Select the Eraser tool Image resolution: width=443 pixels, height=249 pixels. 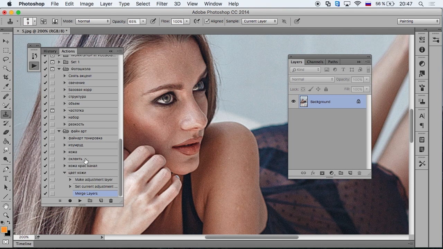pyautogui.click(x=6, y=132)
